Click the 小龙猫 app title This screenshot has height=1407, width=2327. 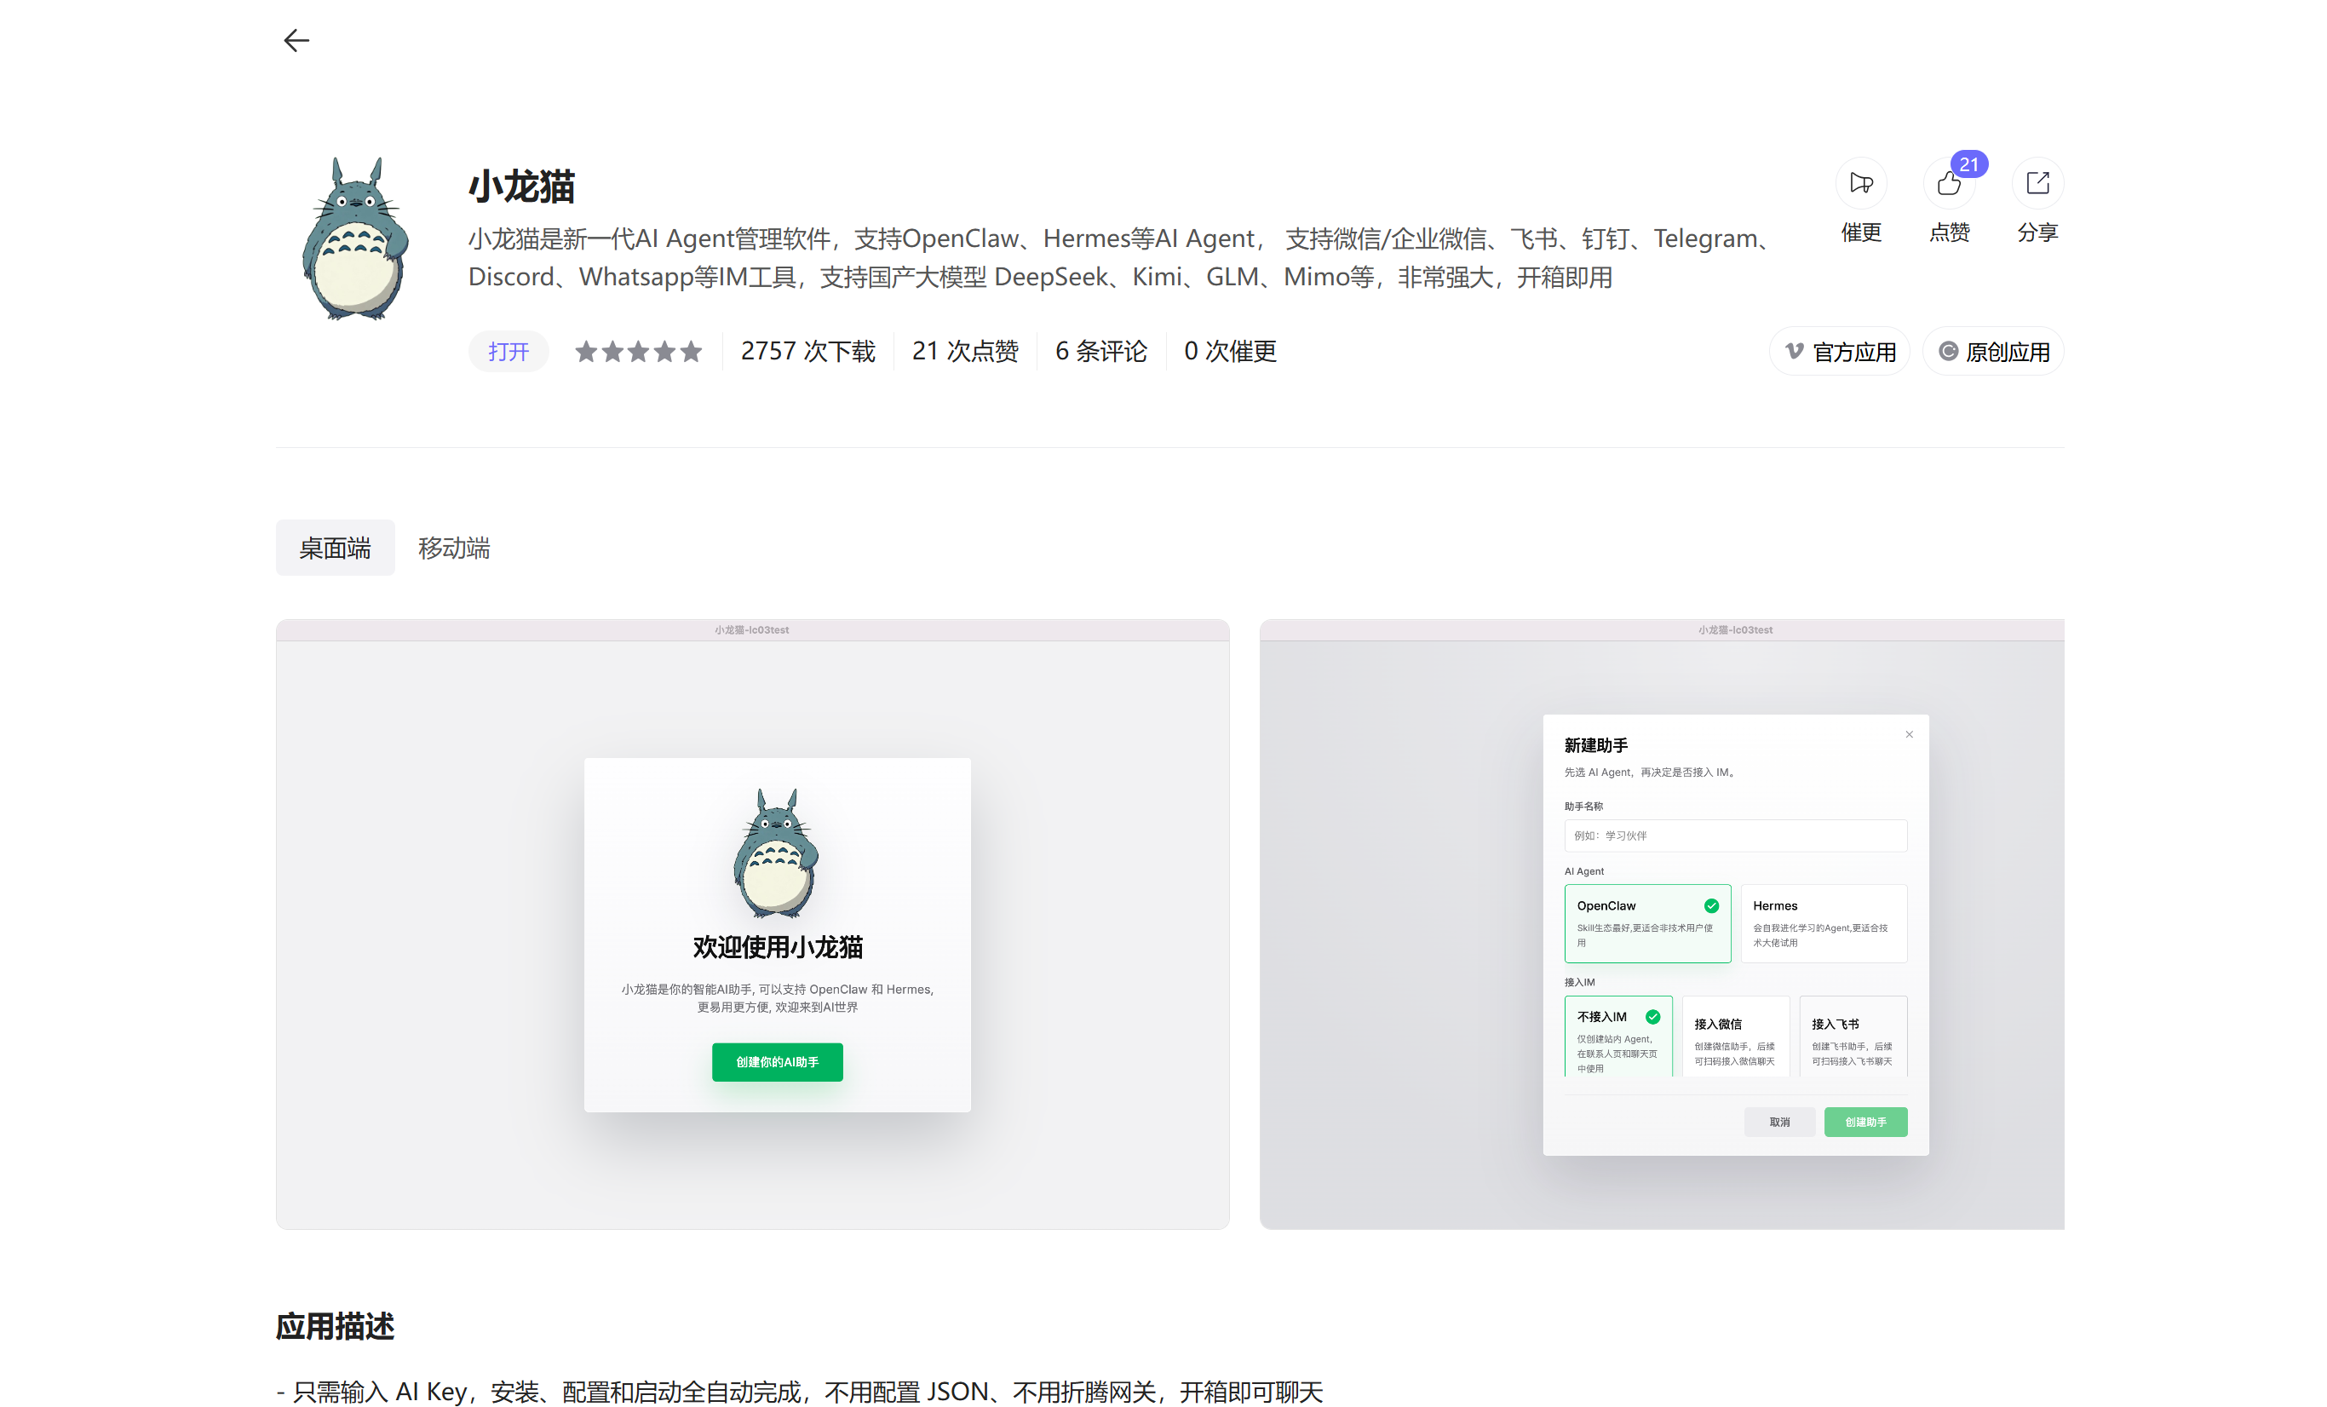tap(522, 186)
